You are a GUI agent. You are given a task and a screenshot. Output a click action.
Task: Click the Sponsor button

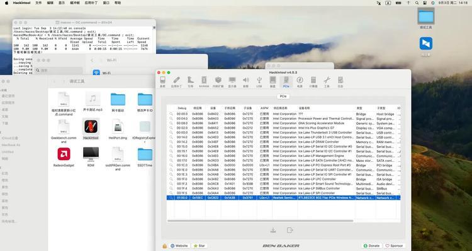pyautogui.click(x=395, y=246)
